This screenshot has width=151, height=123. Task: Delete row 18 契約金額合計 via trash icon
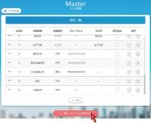(138, 72)
